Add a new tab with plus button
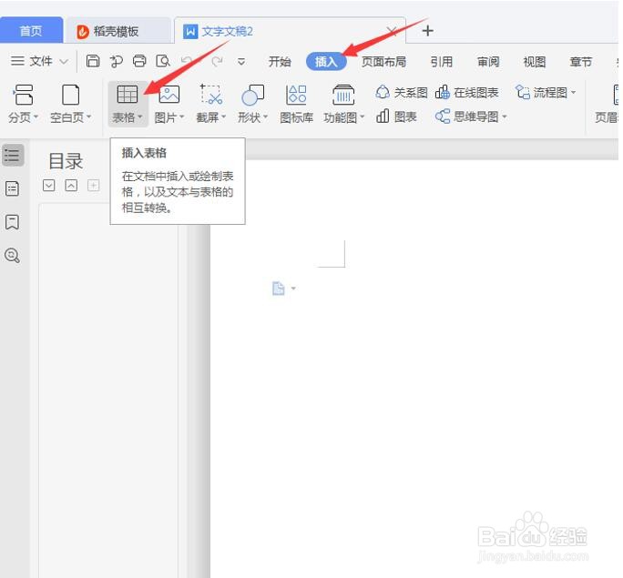Image resolution: width=623 pixels, height=578 pixels. [x=427, y=31]
